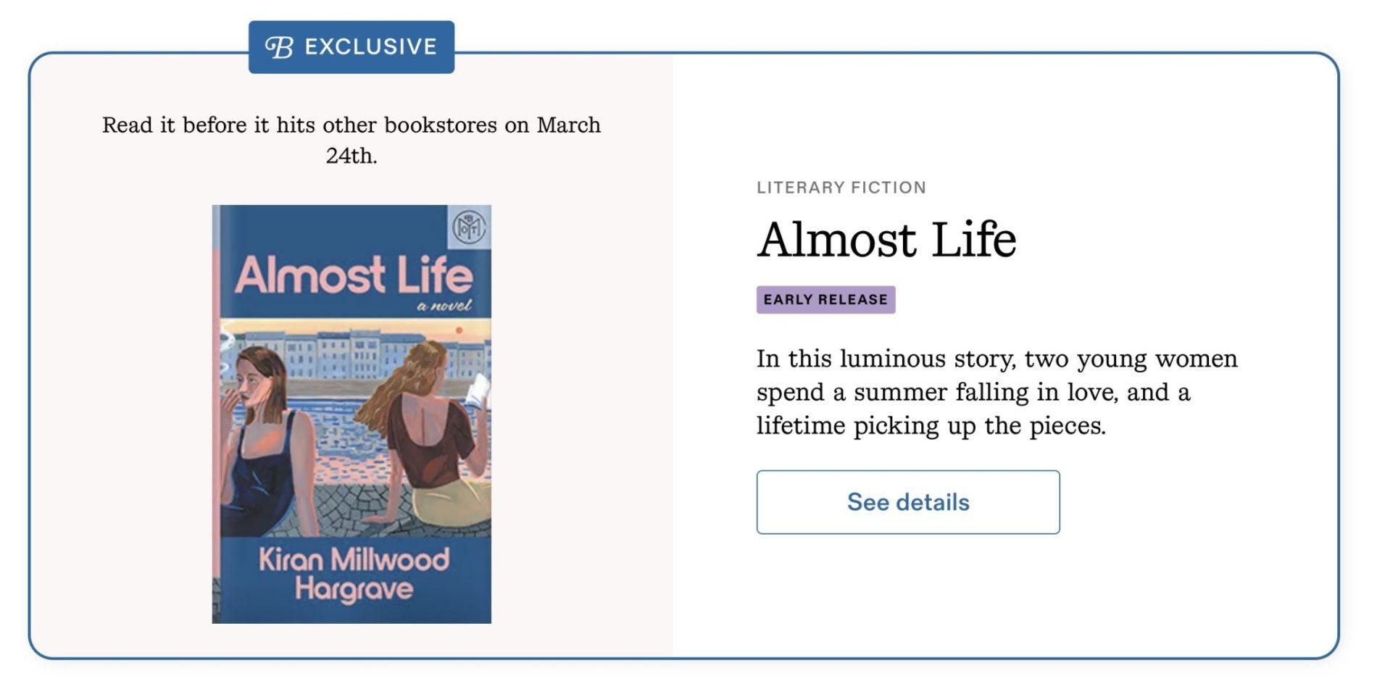Click the BOTM emblem on cover corner
This screenshot has width=1377, height=689.
click(469, 227)
